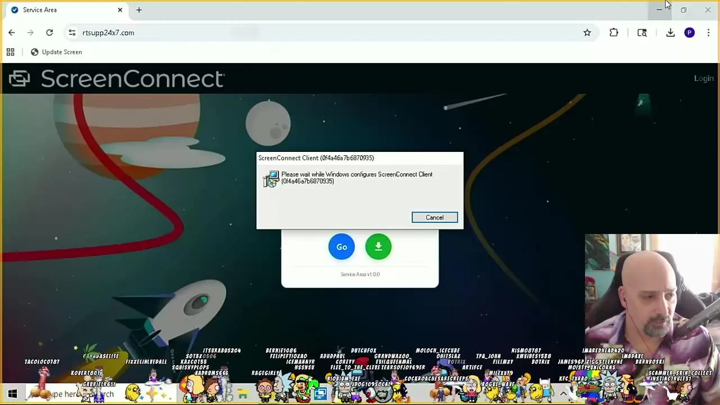Open the media control icon in toolbar
The image size is (720, 405).
click(x=642, y=33)
